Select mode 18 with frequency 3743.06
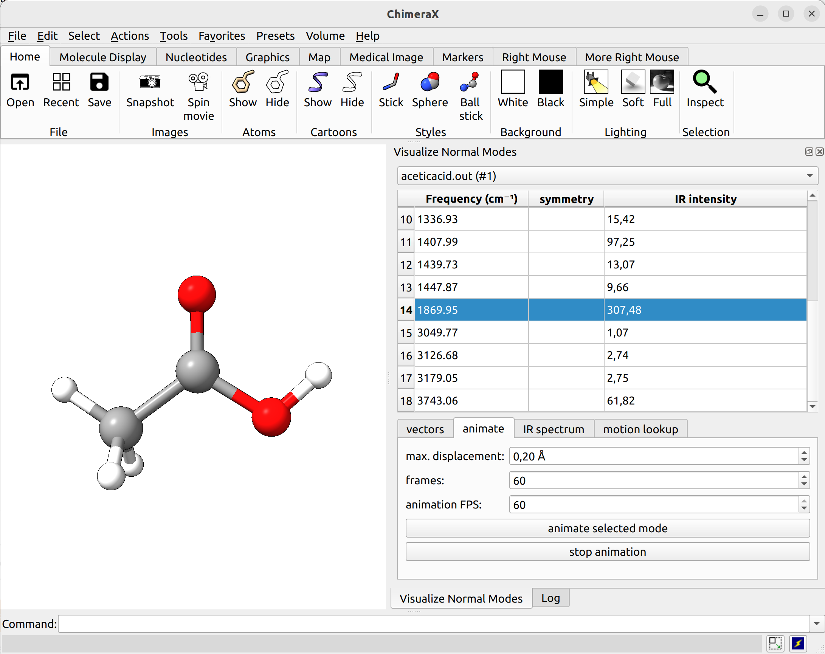 pos(602,401)
